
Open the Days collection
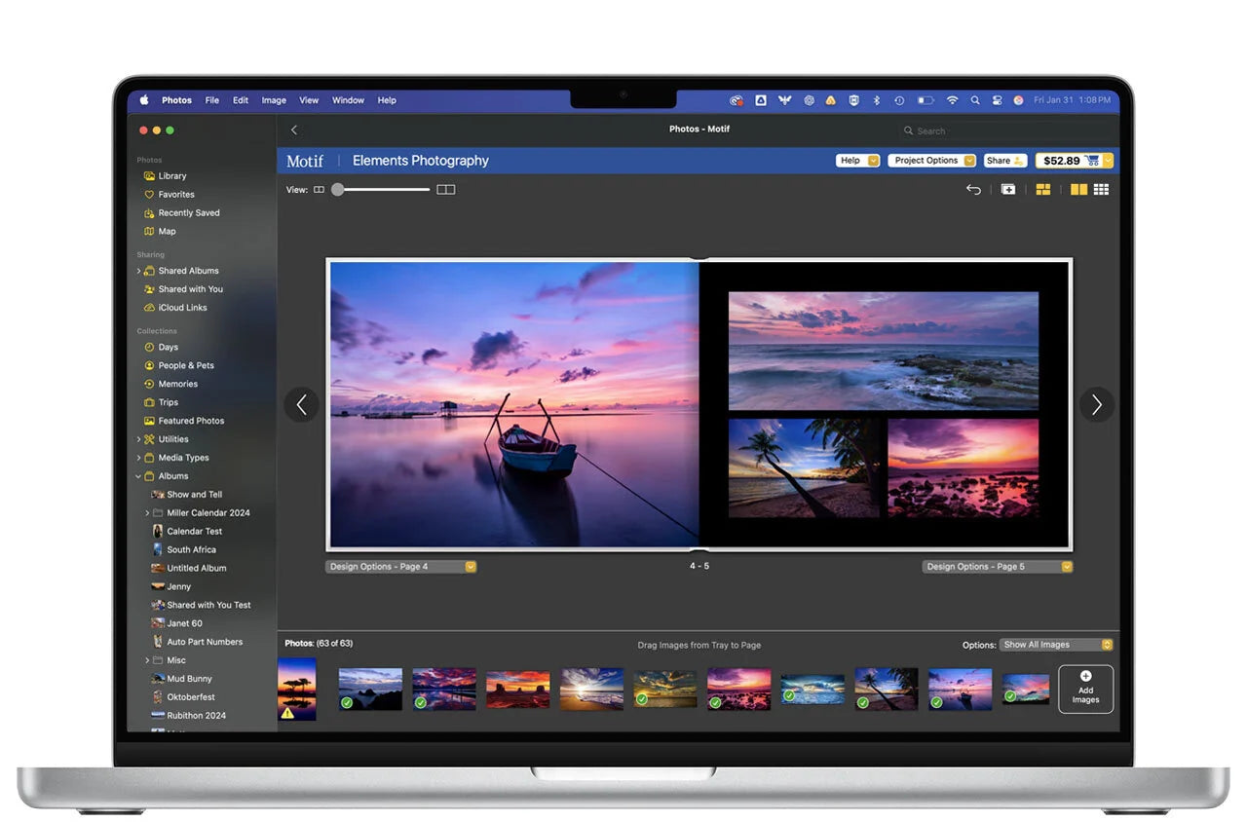(161, 348)
